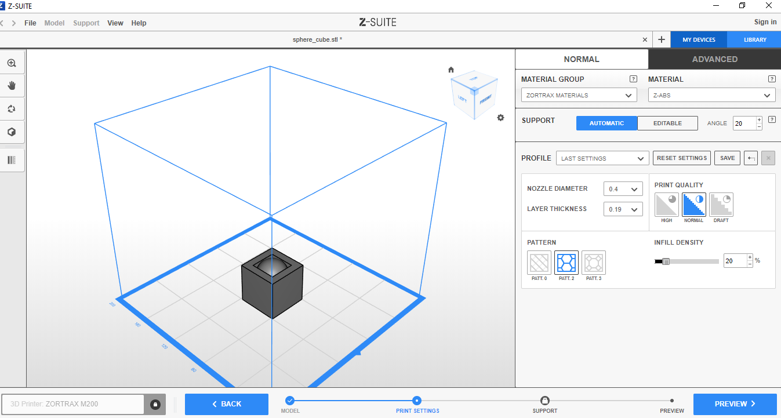This screenshot has height=418, width=781.
Task: Open the Material Z-ABS dropdown
Action: (712, 95)
